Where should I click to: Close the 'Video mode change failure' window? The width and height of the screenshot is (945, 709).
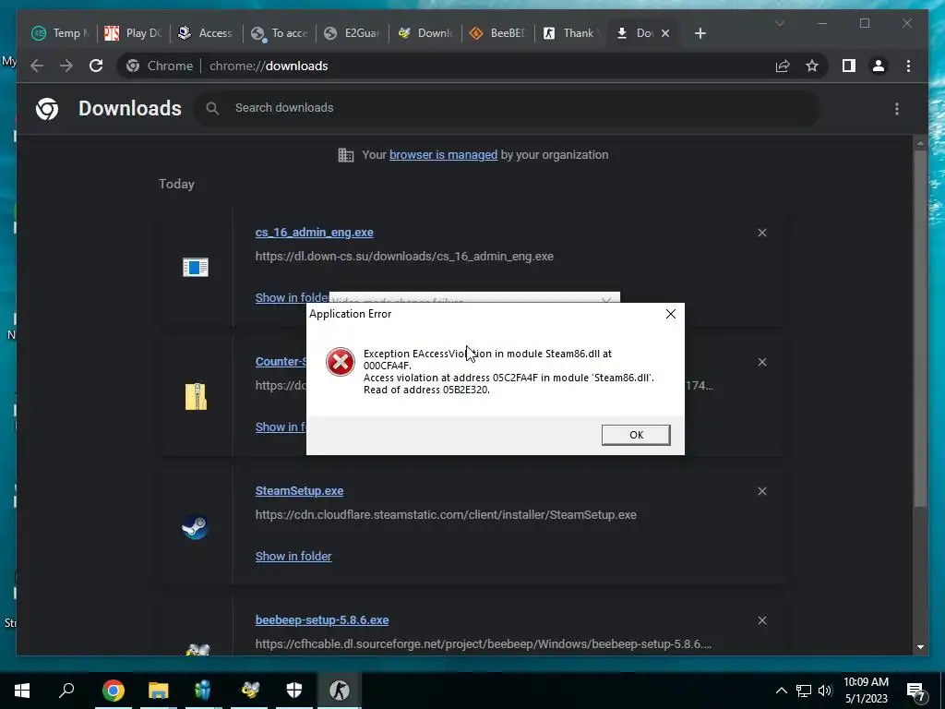click(x=606, y=299)
